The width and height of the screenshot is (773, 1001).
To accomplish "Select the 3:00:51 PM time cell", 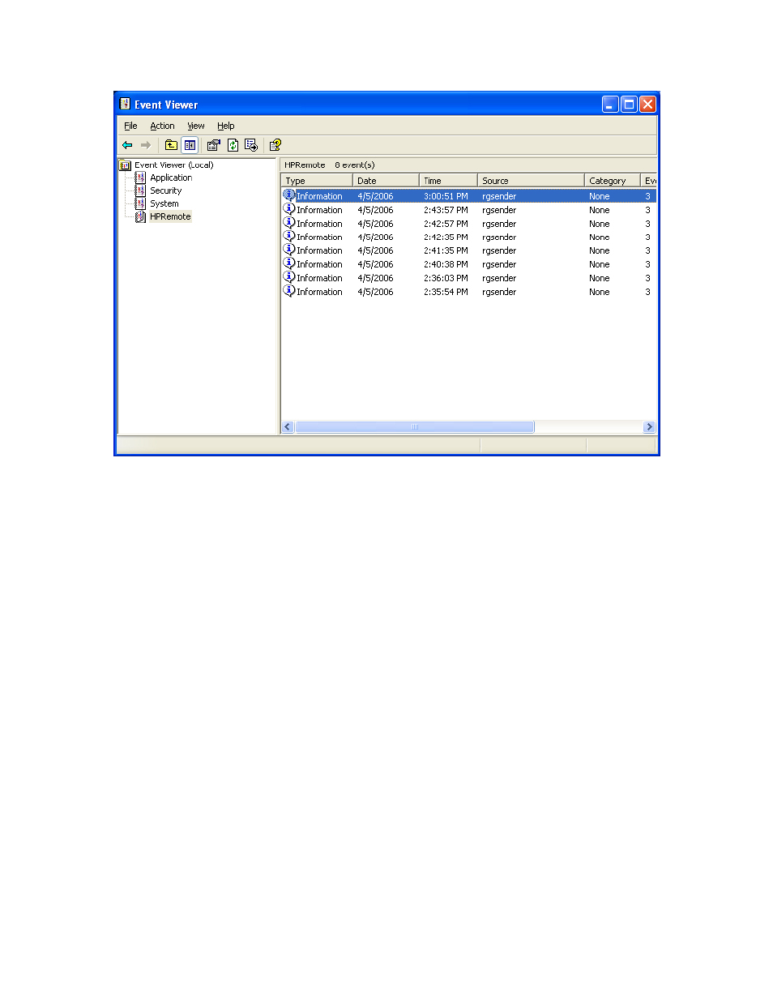I will point(446,196).
